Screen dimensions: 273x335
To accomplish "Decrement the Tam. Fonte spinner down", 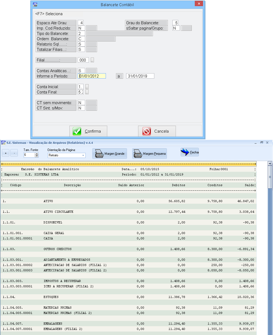I will point(37,156).
